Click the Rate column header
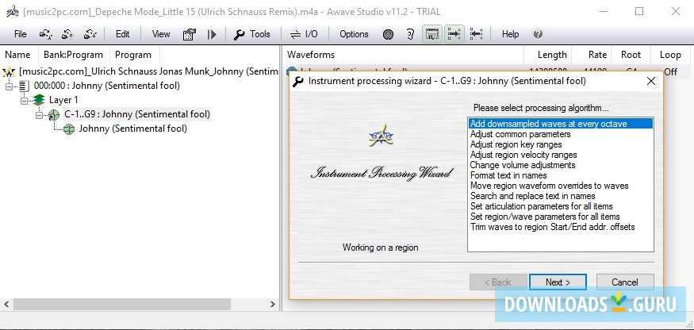The width and height of the screenshot is (694, 330). [x=592, y=55]
